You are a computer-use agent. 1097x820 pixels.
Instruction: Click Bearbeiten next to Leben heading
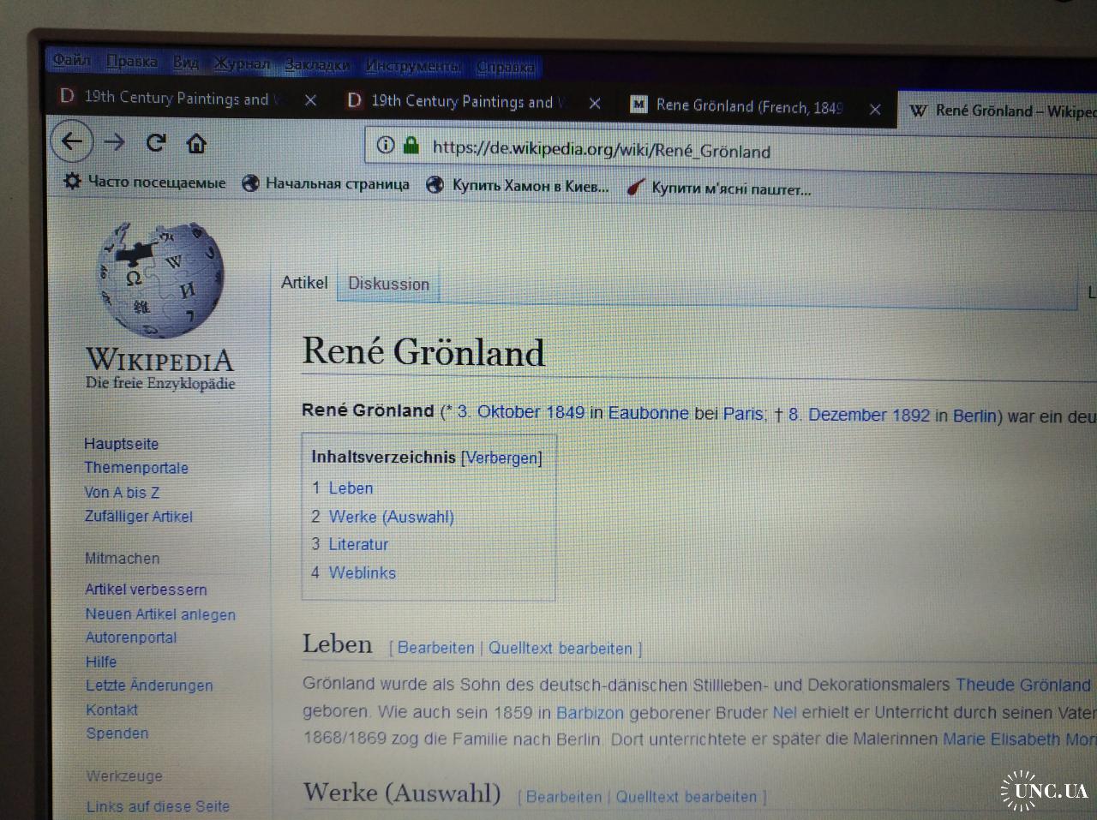pos(435,648)
